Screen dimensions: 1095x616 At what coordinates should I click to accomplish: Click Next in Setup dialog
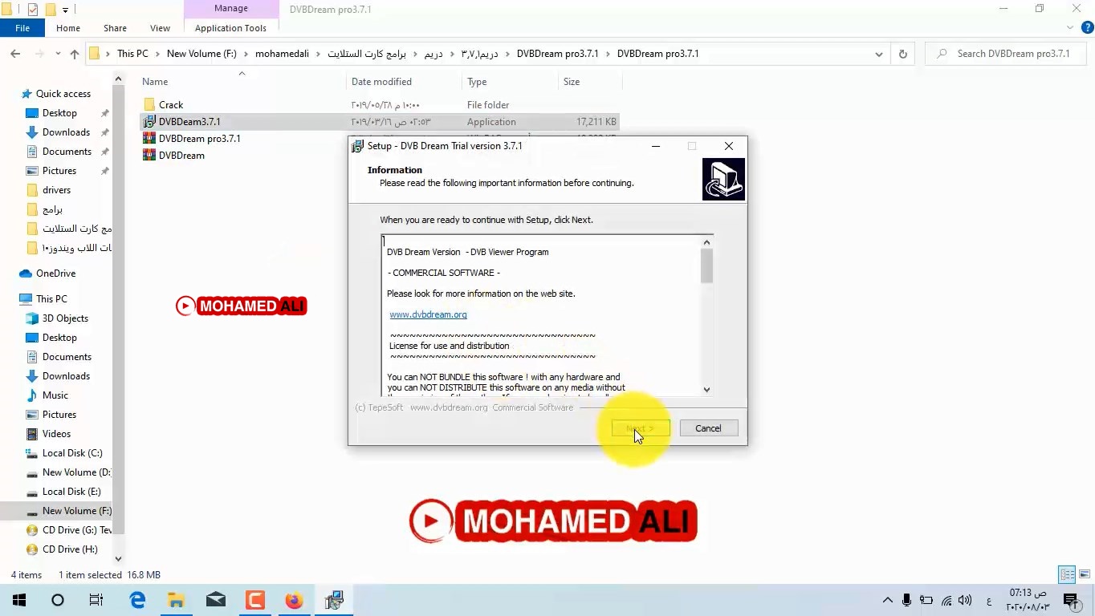(641, 428)
